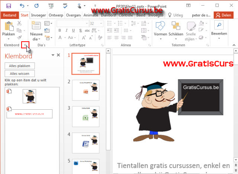The image size is (238, 174).
Task: Cut selection with the scissors icon
Action: click(19, 23)
